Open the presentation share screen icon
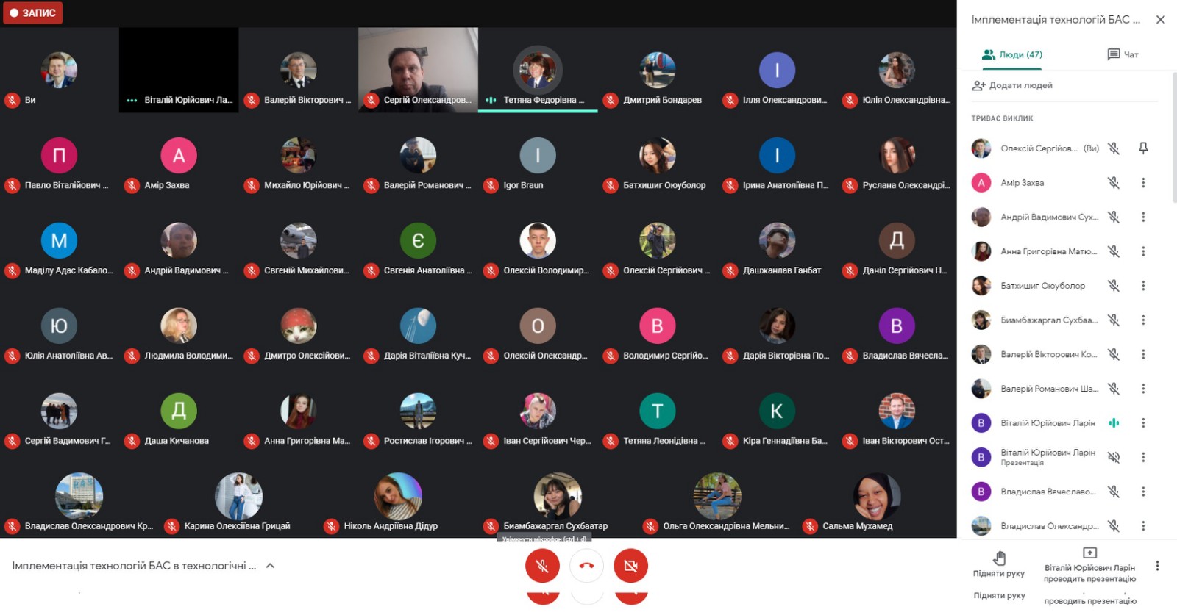The width and height of the screenshot is (1177, 615). 1089,553
